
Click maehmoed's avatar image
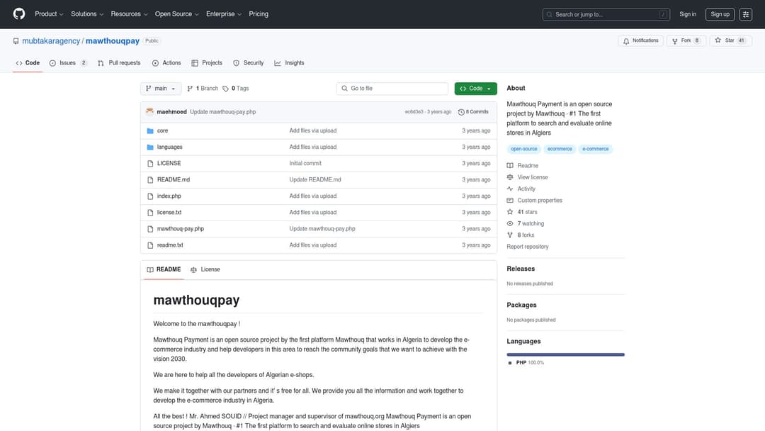pos(149,112)
